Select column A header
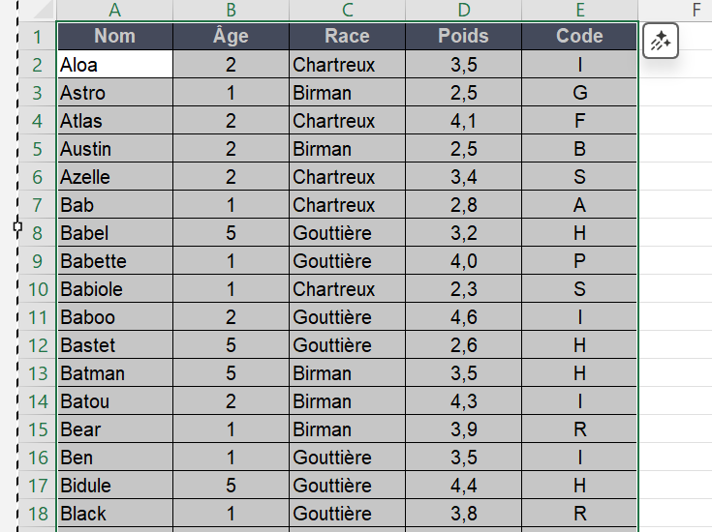The image size is (712, 532). point(114,11)
